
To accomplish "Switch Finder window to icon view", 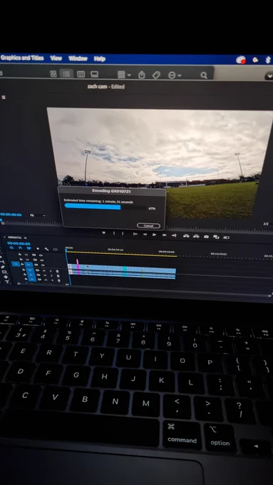I will tap(53, 74).
